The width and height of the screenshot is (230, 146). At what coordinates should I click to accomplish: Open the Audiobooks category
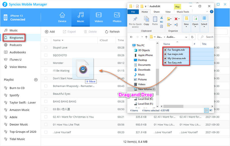click(18, 52)
